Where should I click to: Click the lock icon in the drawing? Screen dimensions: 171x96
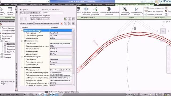[135, 28]
